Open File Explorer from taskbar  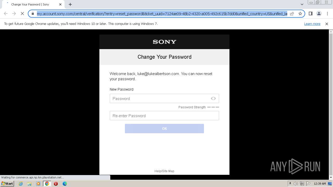pos(29,184)
